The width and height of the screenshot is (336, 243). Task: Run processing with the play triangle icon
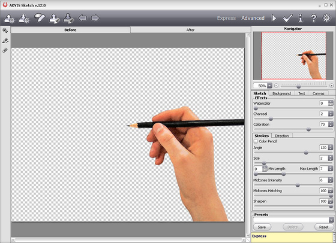[x=274, y=18]
